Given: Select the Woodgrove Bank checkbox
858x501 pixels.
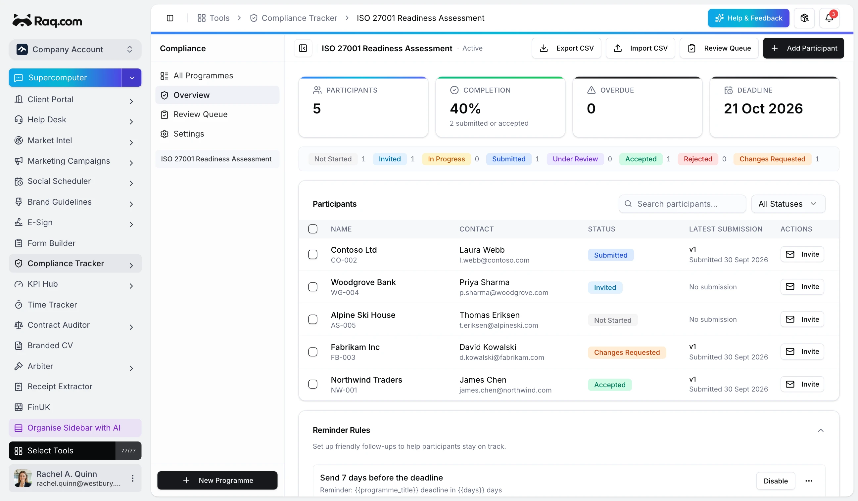Looking at the screenshot, I should (312, 287).
